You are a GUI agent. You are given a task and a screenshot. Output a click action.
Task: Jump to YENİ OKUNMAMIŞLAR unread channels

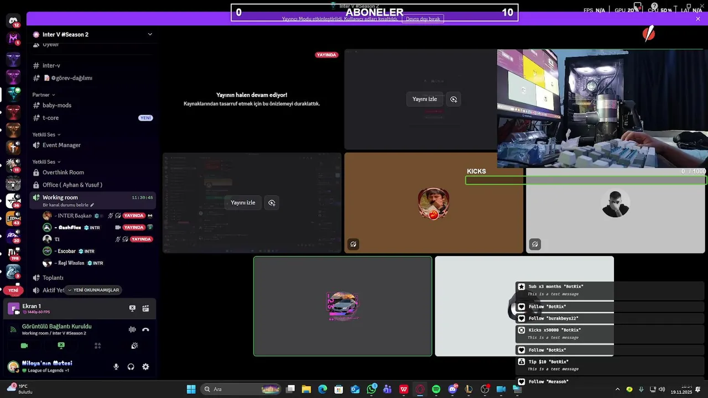pyautogui.click(x=93, y=290)
